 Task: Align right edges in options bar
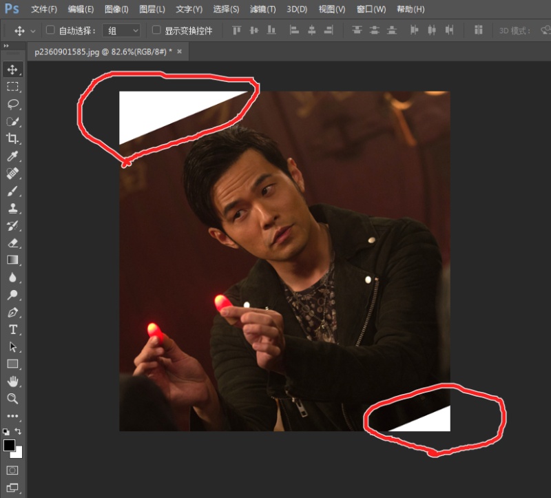click(x=329, y=30)
